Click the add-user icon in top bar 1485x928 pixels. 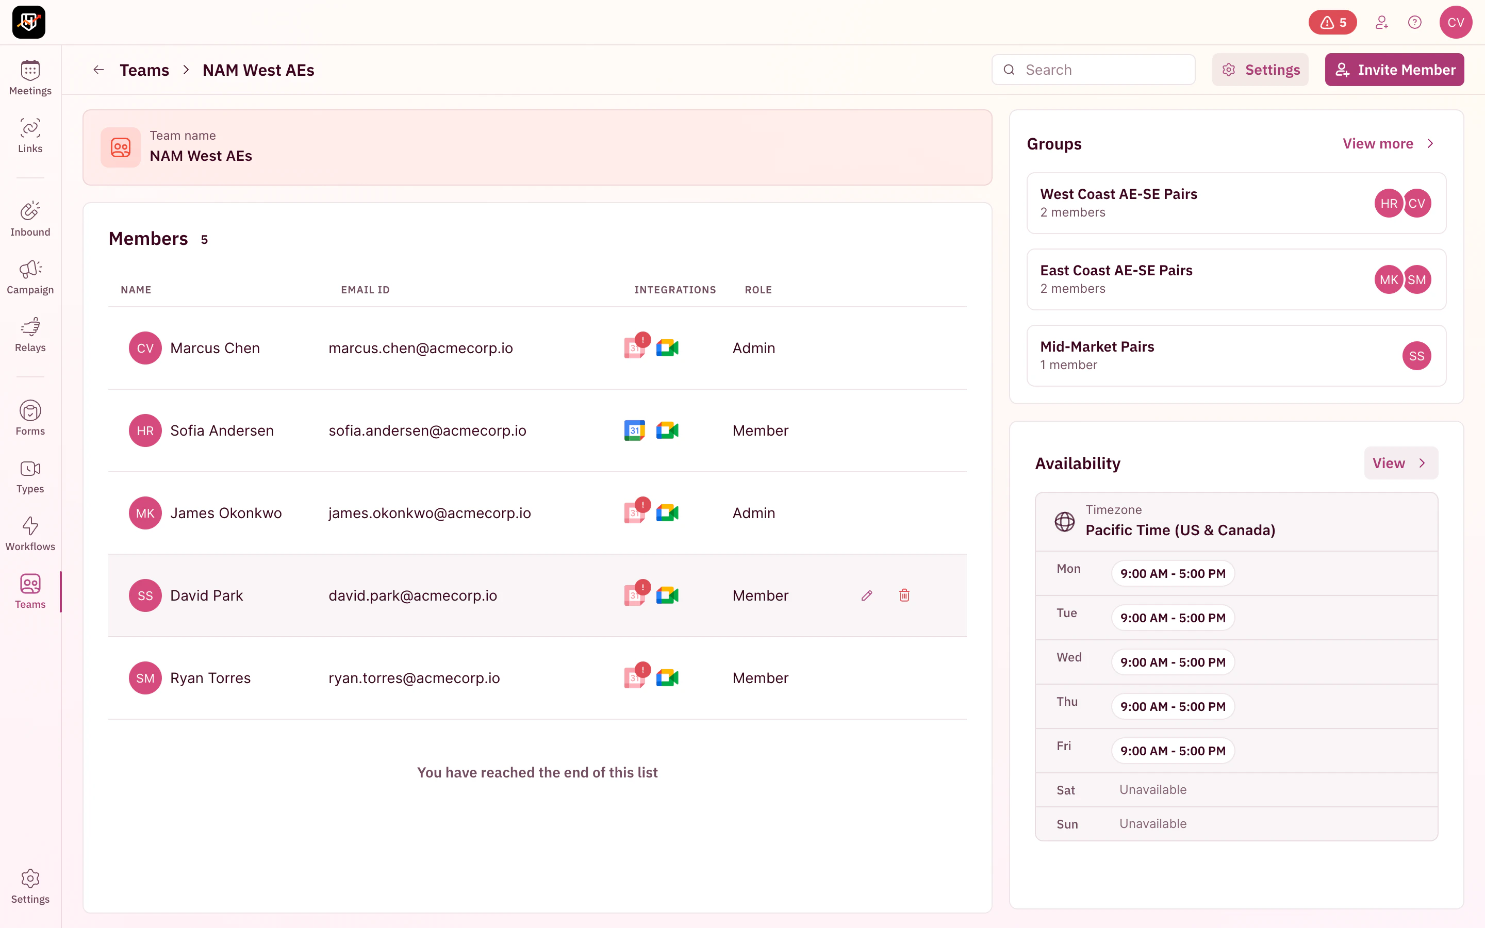click(x=1381, y=23)
